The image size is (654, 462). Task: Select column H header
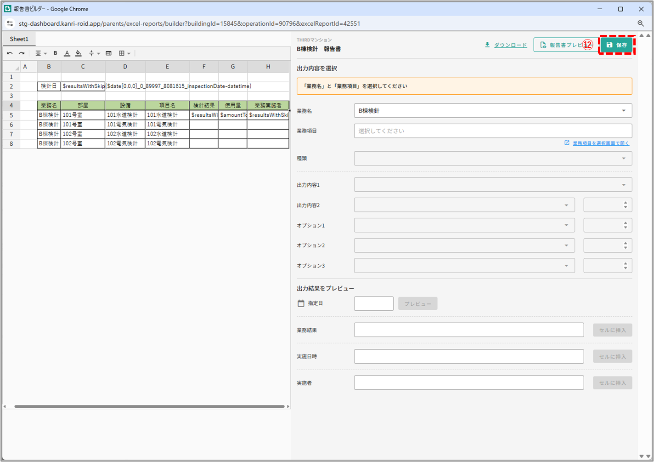[x=268, y=67]
